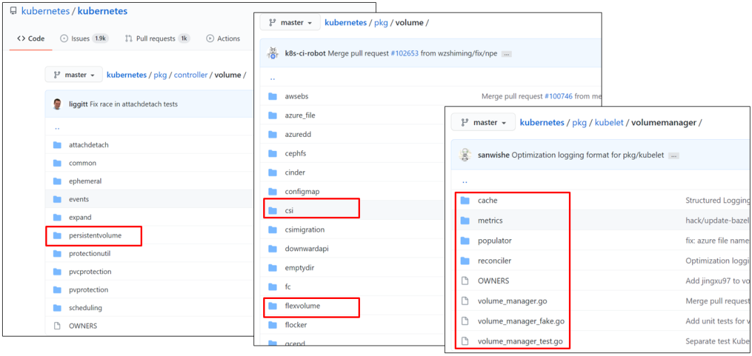Open the Actions tab

tap(223, 39)
